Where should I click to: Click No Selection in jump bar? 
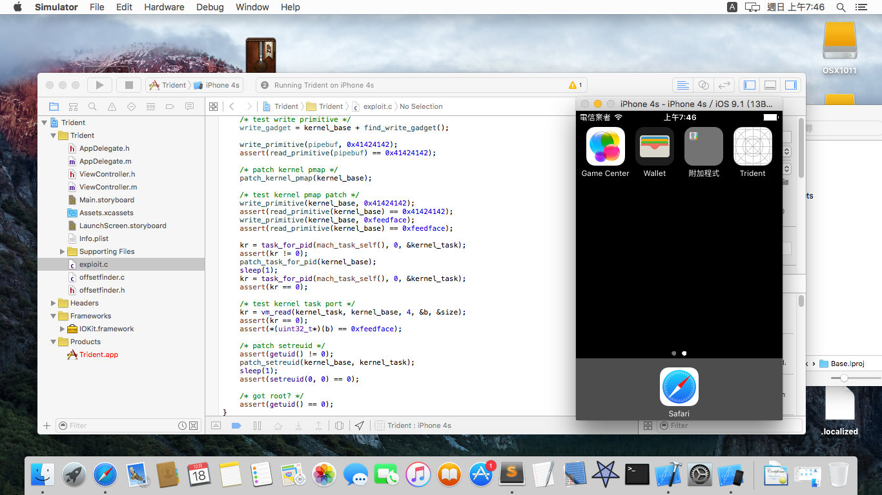(x=421, y=106)
